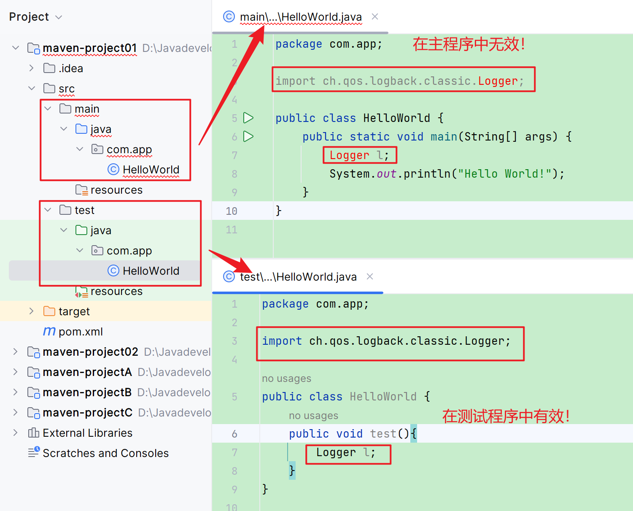Click 'Logger' in main editor's import line
The width and height of the screenshot is (633, 511).
click(x=498, y=81)
